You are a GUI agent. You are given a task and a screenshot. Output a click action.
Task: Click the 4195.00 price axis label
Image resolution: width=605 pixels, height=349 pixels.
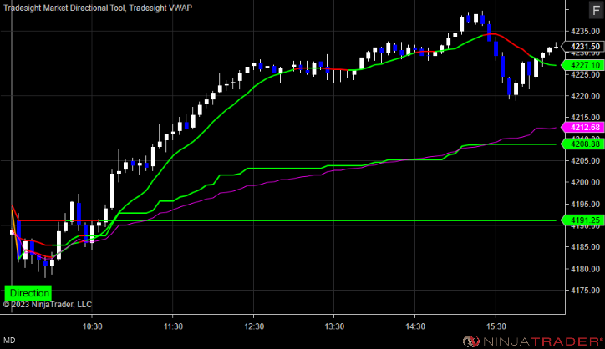click(585, 204)
